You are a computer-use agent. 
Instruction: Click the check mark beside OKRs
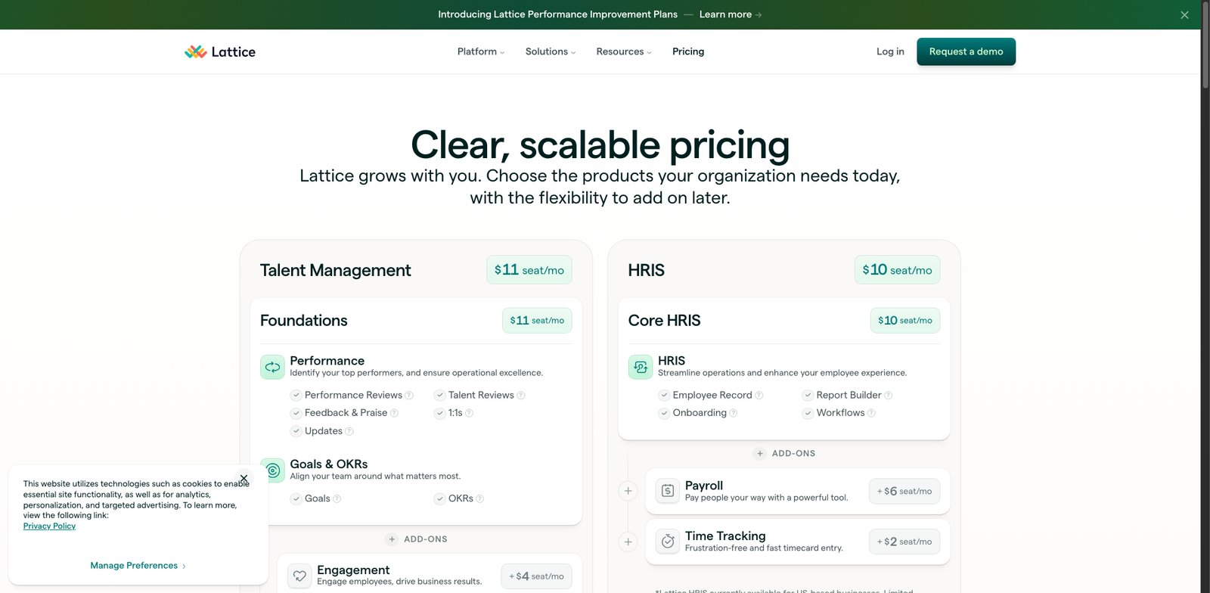[439, 498]
